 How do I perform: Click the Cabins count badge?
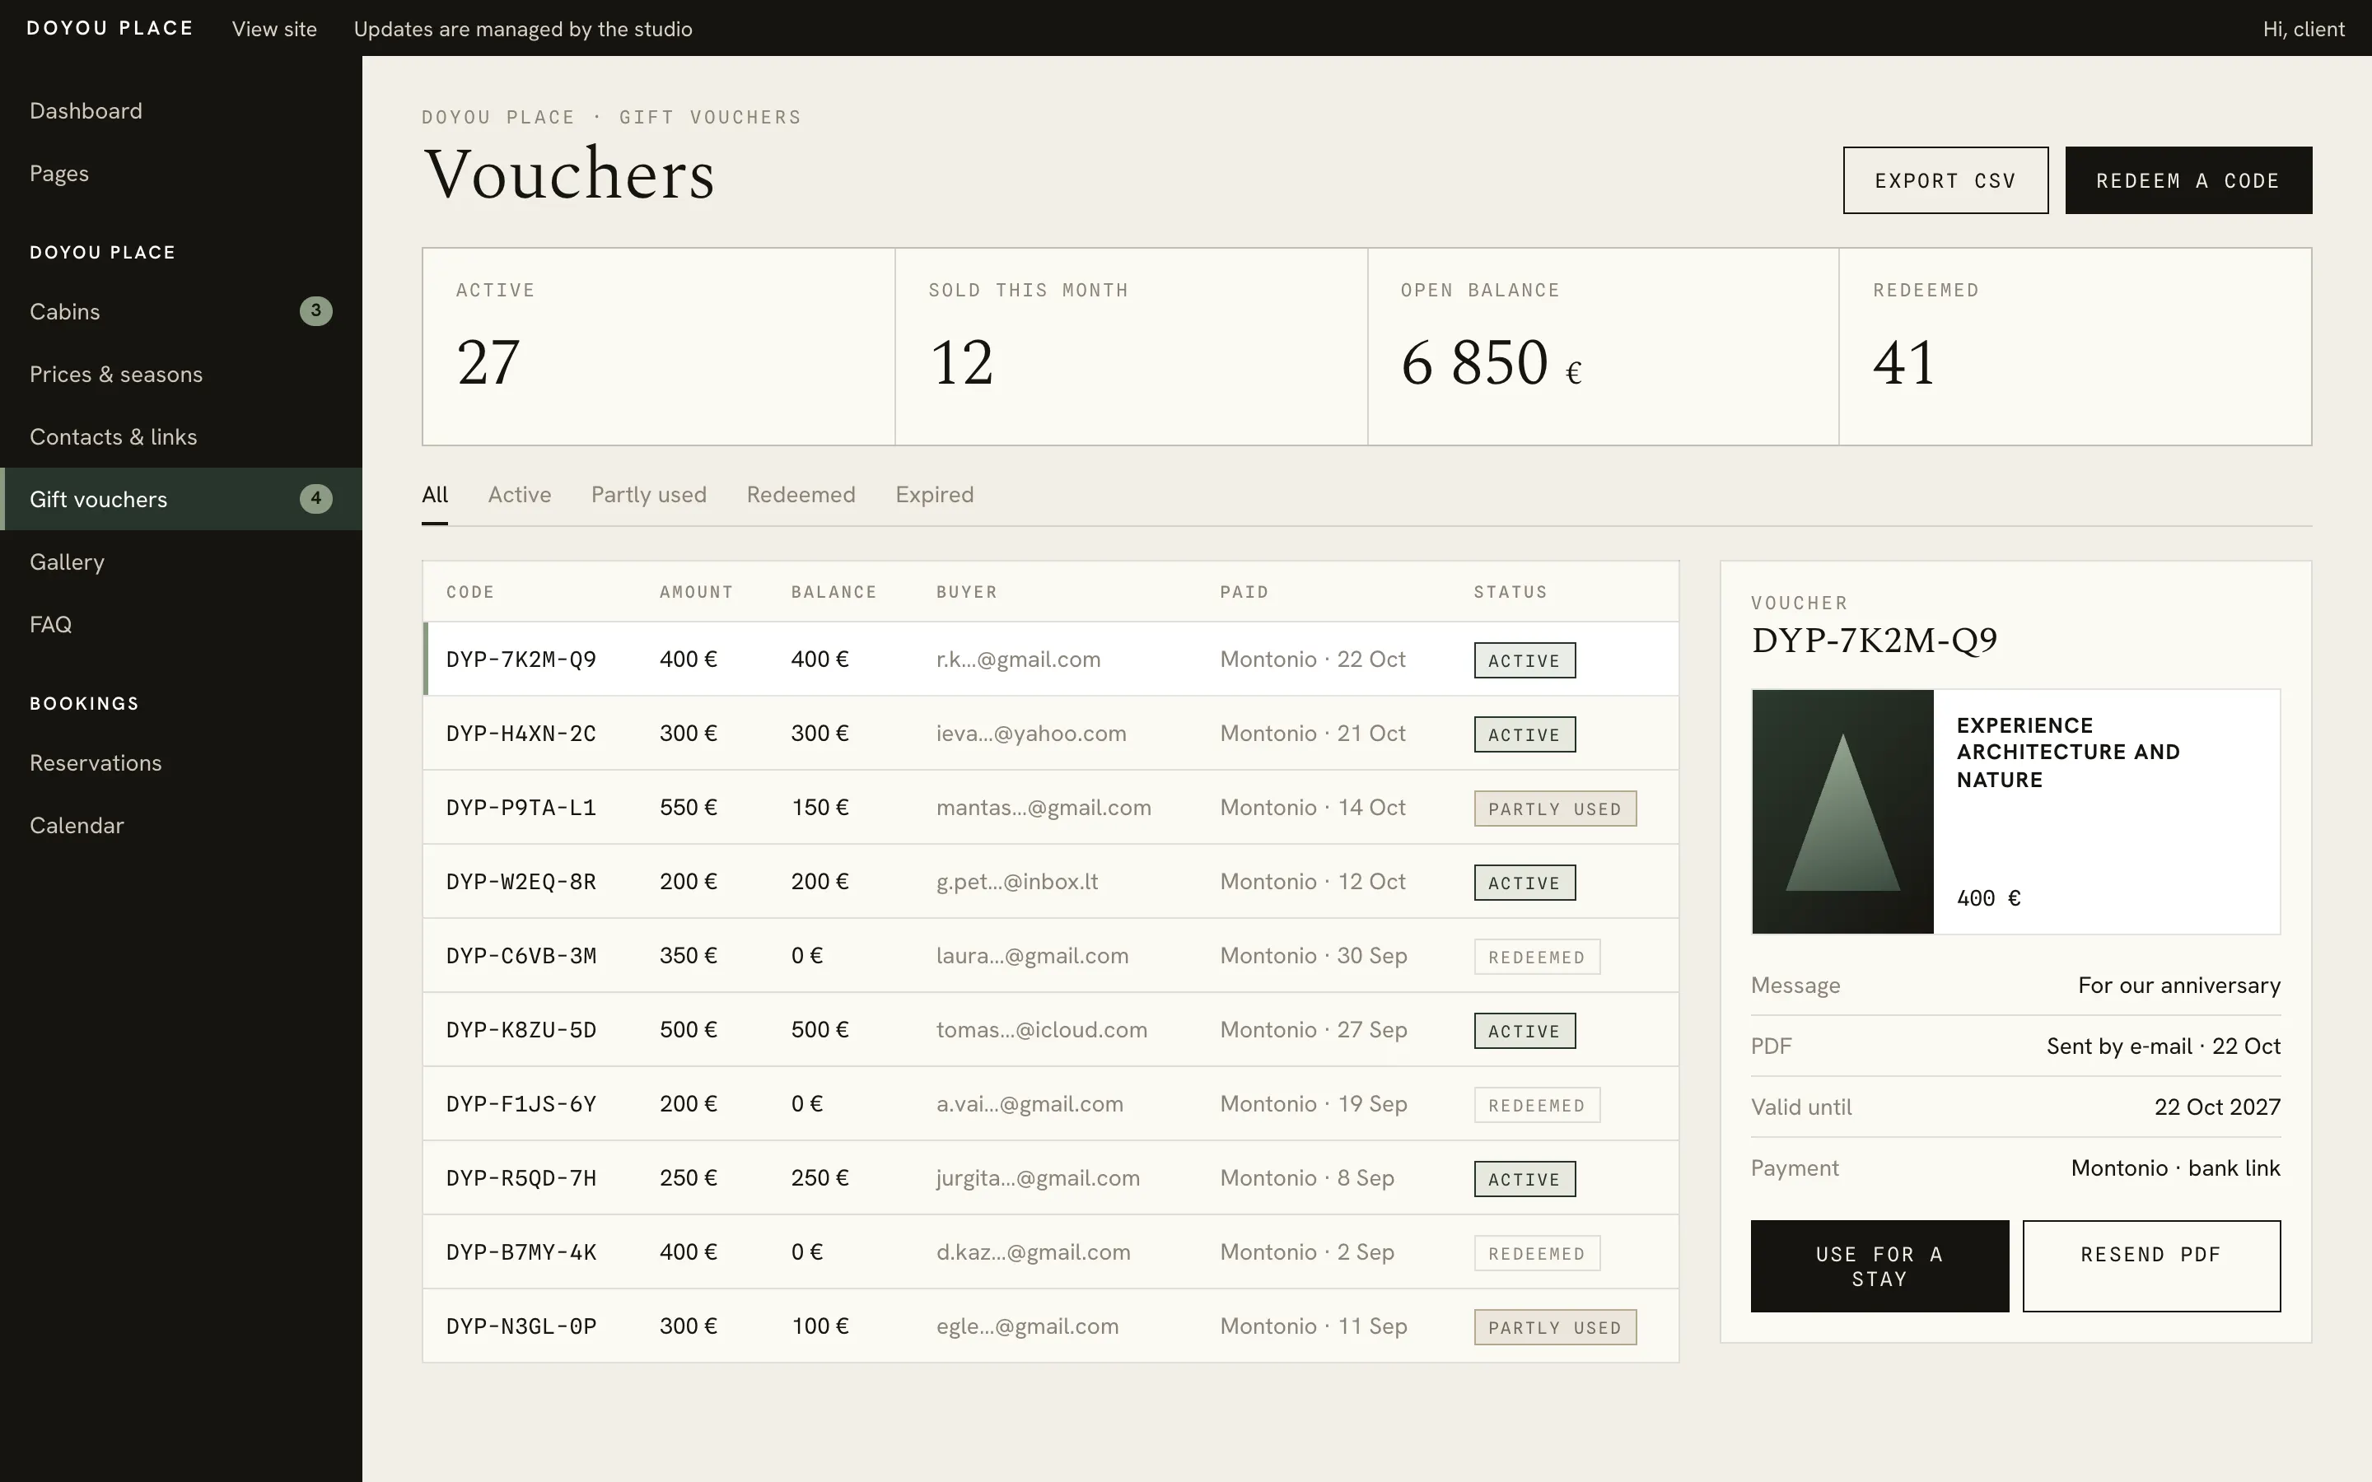315,310
